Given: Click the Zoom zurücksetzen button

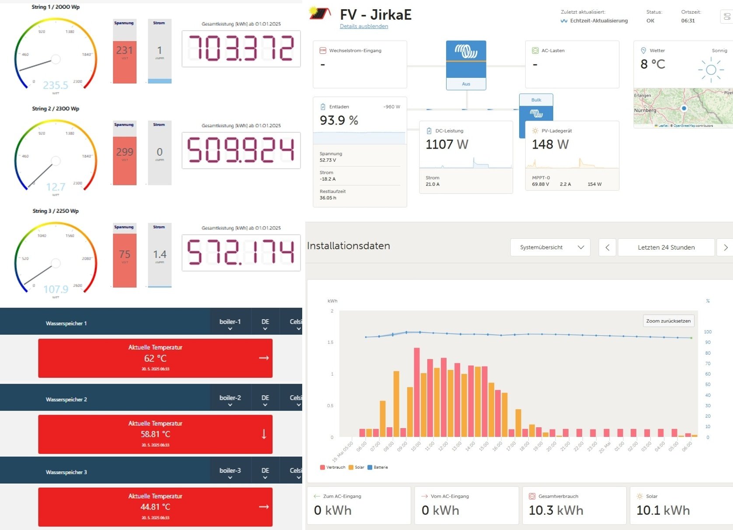Looking at the screenshot, I should [668, 321].
